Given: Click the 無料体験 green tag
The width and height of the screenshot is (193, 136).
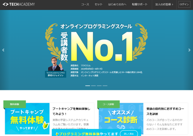Looking at the screenshot, I should point(14,104).
